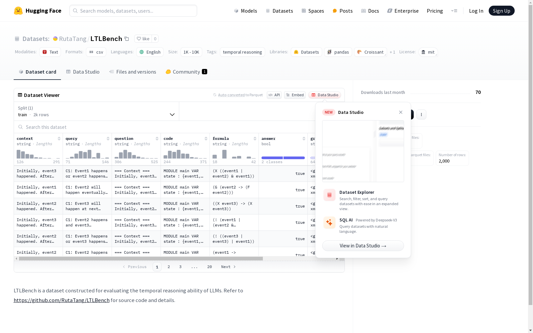The width and height of the screenshot is (533, 333).
Task: Sort the formula column
Action: tap(255, 139)
